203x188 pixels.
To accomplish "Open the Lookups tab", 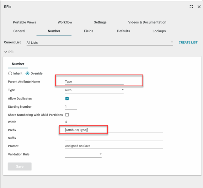I will tap(159, 31).
